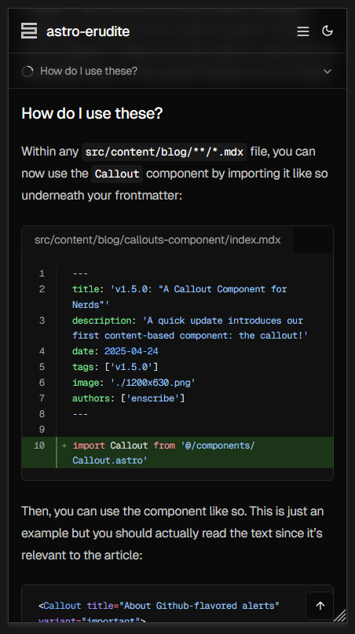
Task: Click the 'How do I use these?' heading
Action: pyautogui.click(x=92, y=113)
